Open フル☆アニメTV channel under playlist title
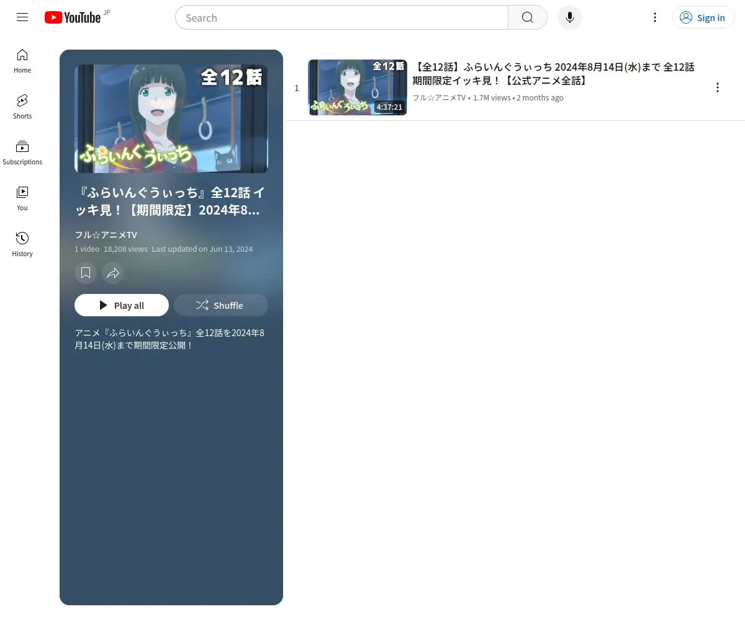 click(106, 235)
